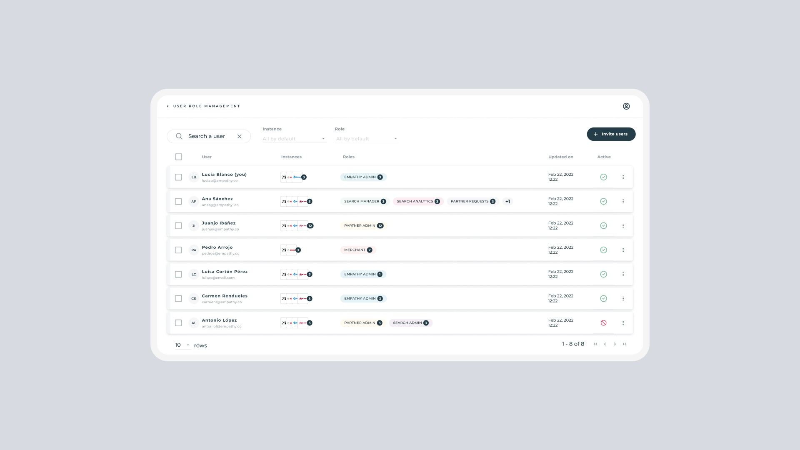The width and height of the screenshot is (800, 450).
Task: Focus the Search a user field
Action: coord(207,136)
